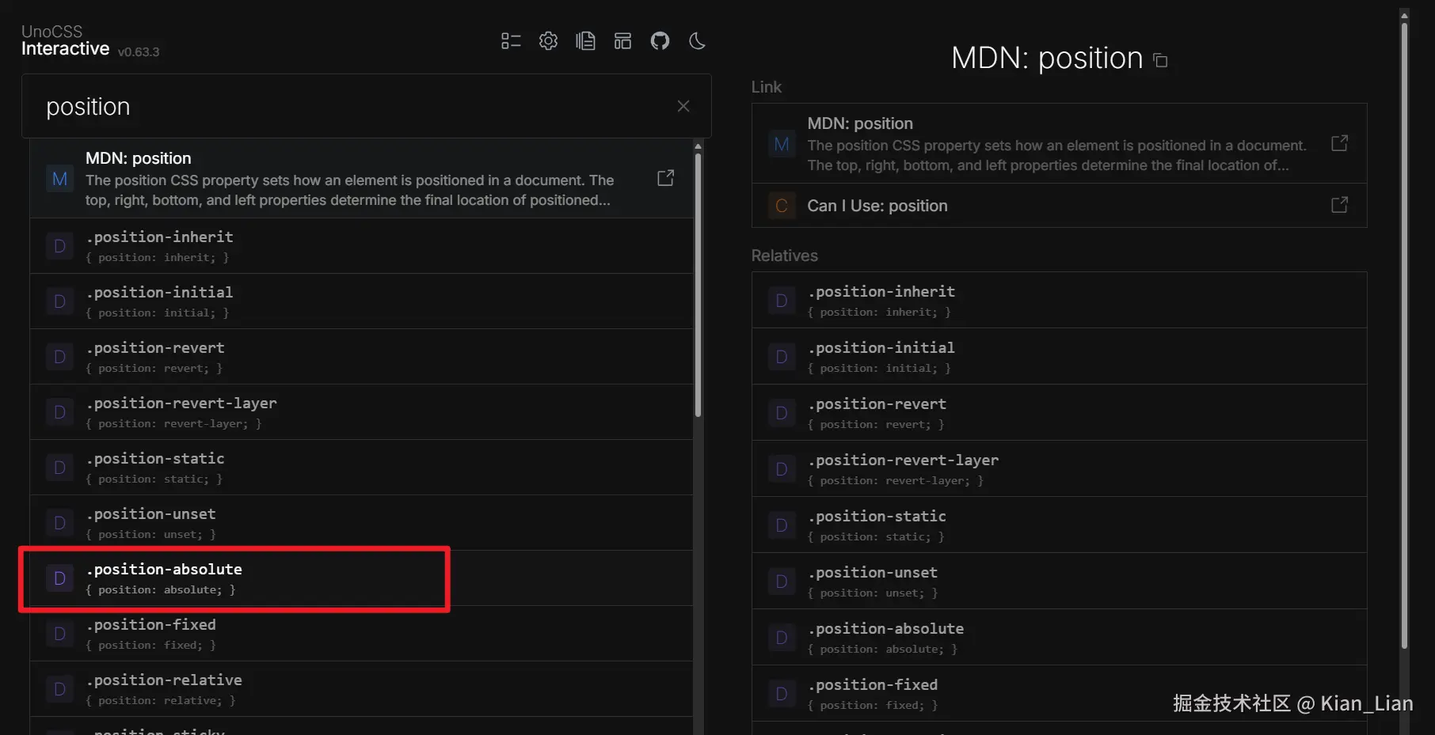
Task: Select .position-fixed in search results
Action: pyautogui.click(x=361, y=634)
